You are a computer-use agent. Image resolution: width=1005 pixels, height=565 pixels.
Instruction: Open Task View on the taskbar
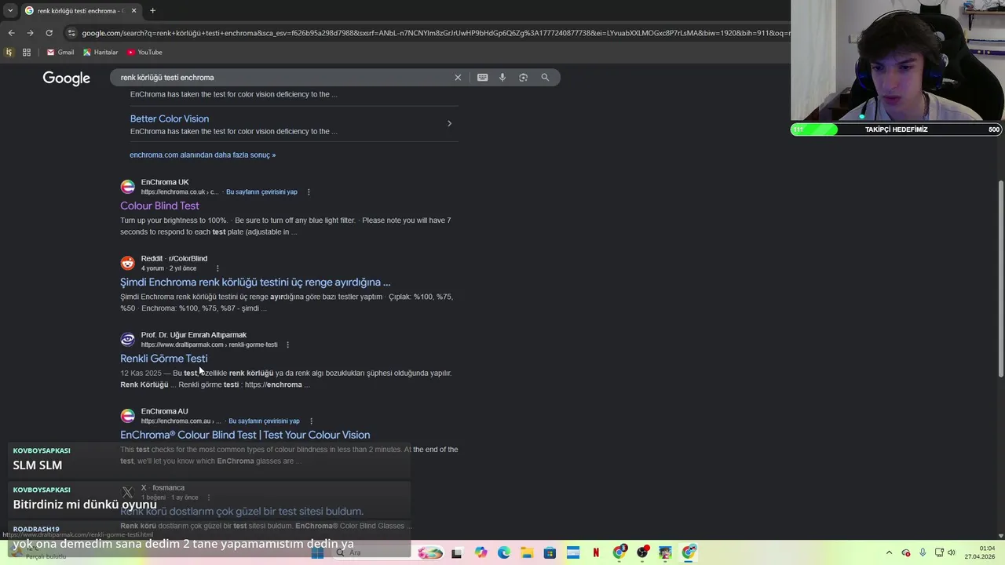(x=456, y=553)
